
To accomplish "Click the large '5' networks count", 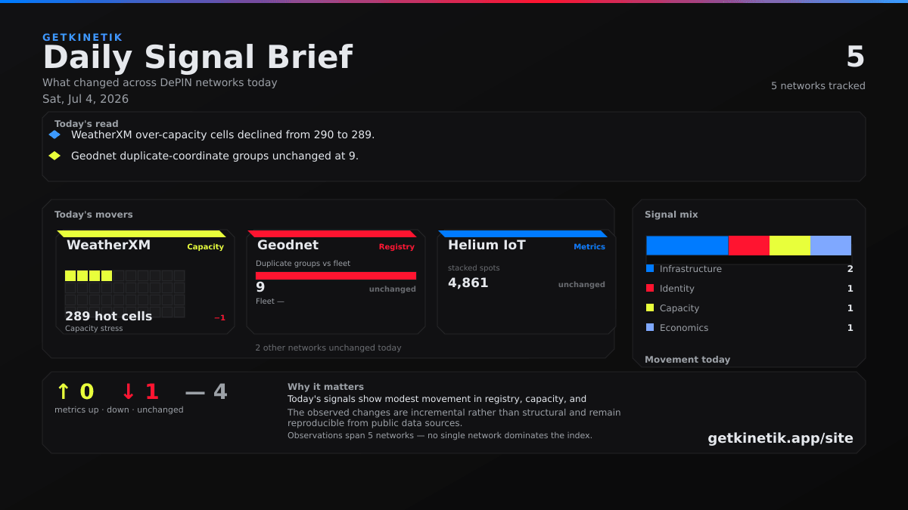I will tap(855, 57).
